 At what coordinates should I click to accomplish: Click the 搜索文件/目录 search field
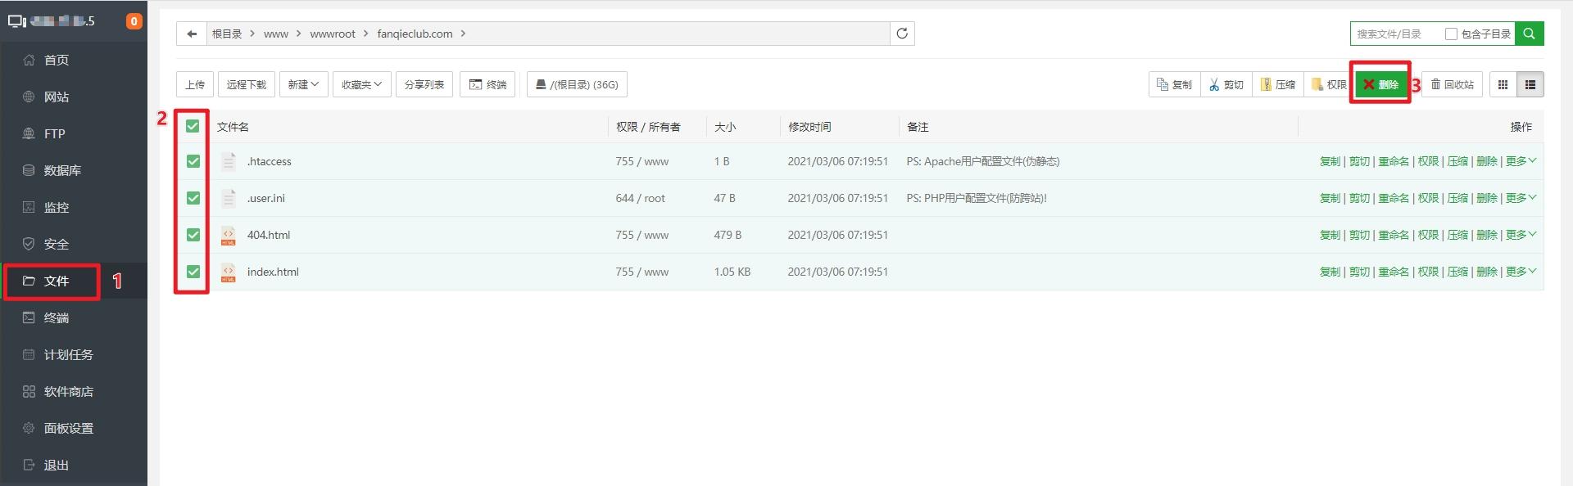click(1395, 34)
